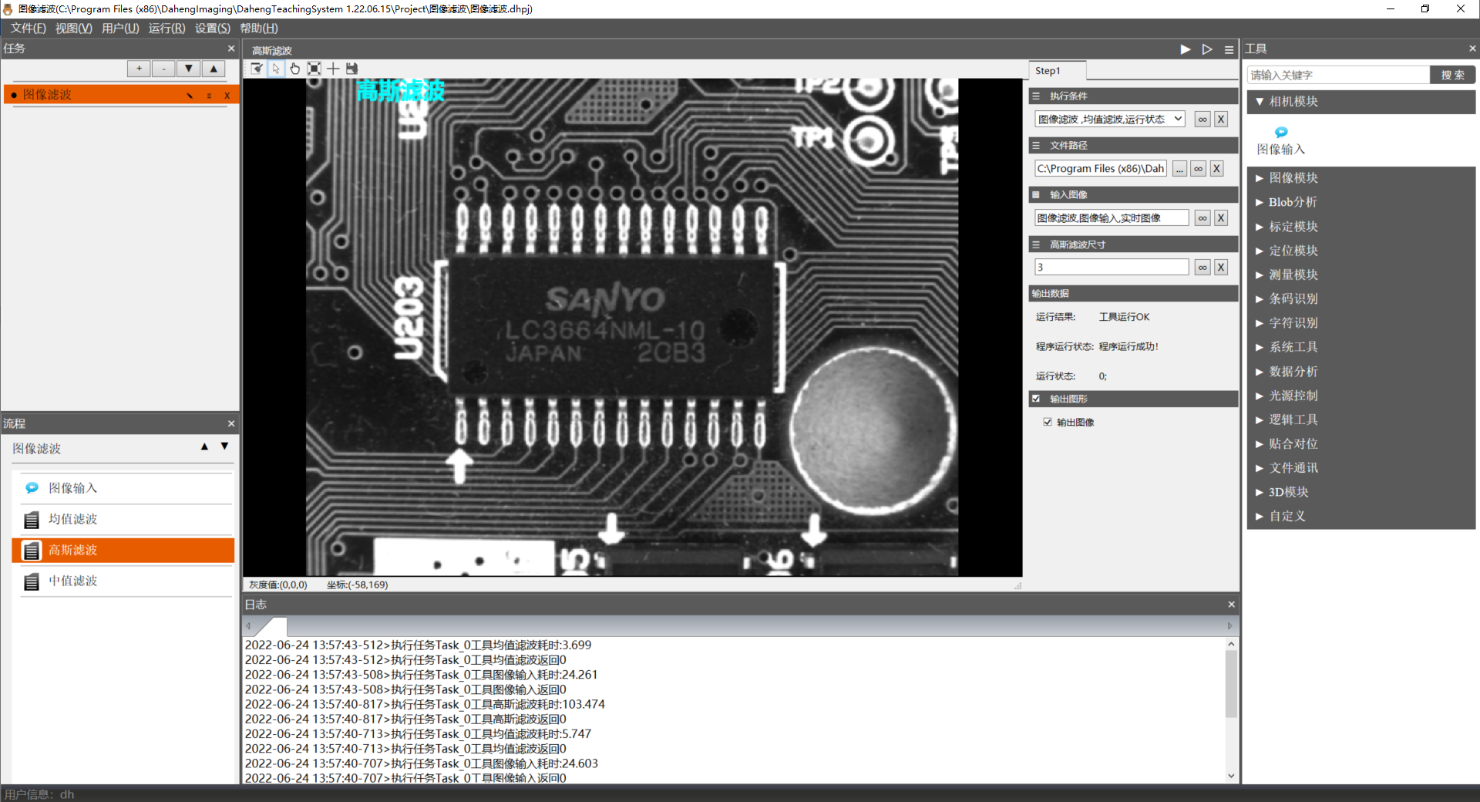Open the list menu icon on 图像滤波 task row
The width and height of the screenshot is (1480, 802).
coord(209,96)
